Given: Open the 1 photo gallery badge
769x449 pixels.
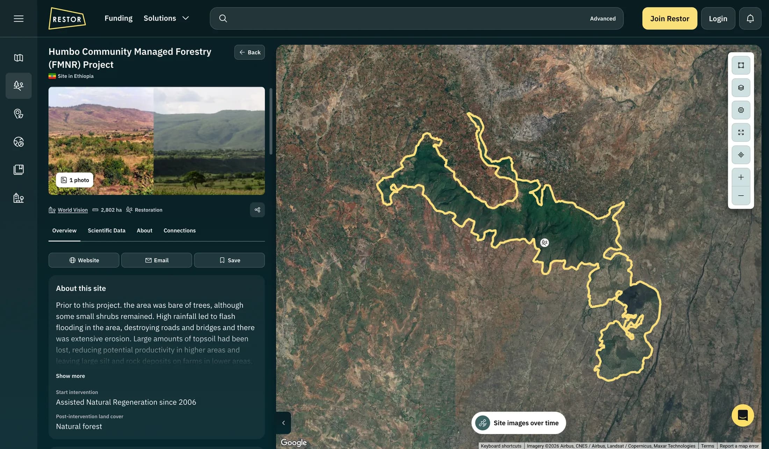Looking at the screenshot, I should 74,180.
